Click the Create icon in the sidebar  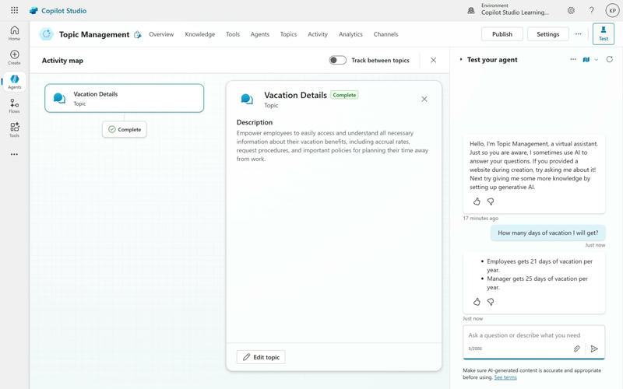point(14,57)
